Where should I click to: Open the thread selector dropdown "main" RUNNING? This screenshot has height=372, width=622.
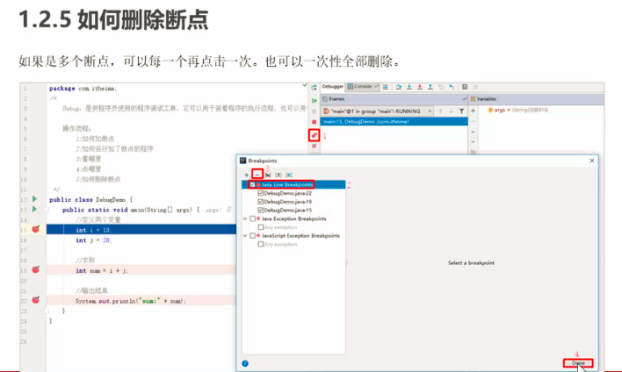pyautogui.click(x=377, y=111)
